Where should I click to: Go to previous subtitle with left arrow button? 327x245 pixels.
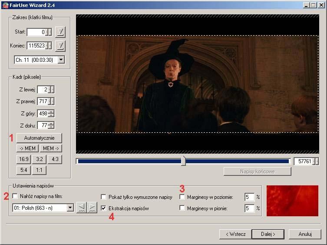click(82, 208)
